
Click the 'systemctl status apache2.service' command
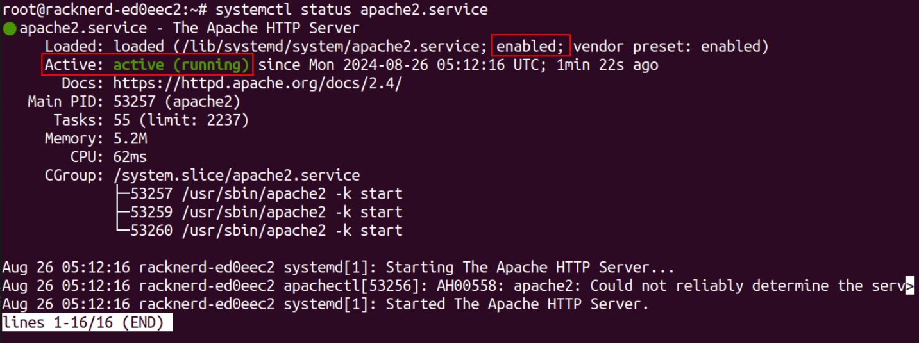[x=351, y=10]
